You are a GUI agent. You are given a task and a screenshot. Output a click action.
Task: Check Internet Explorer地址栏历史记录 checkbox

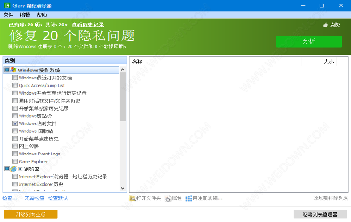click(x=15, y=177)
